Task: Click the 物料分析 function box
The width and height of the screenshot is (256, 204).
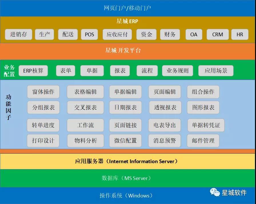Action: (x=85, y=141)
